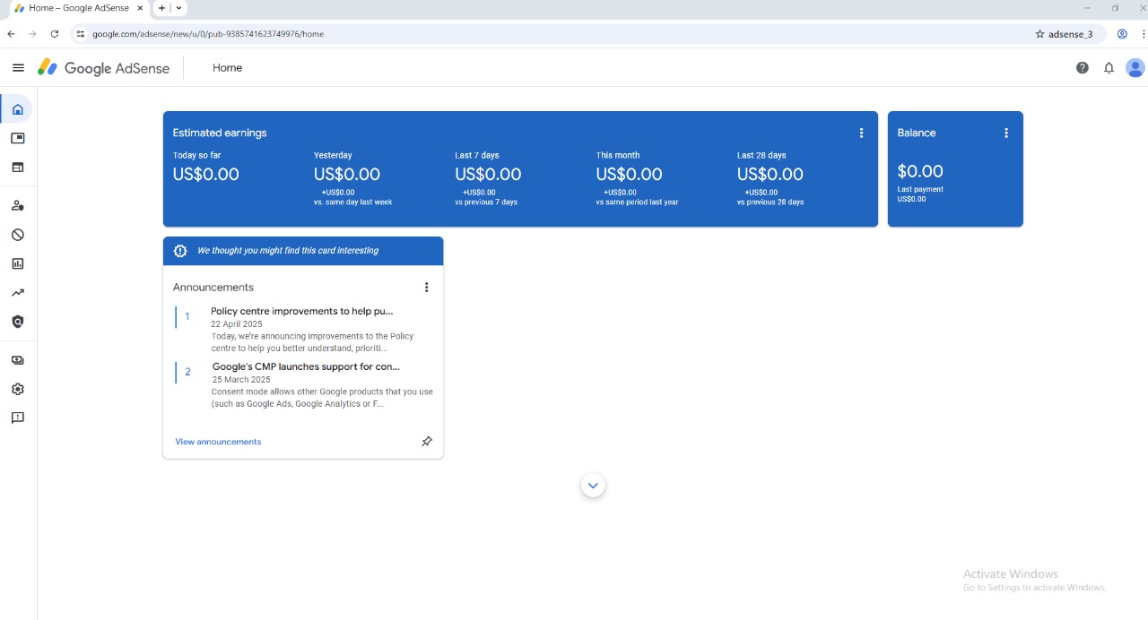Open Estimated earnings card options menu

(861, 133)
